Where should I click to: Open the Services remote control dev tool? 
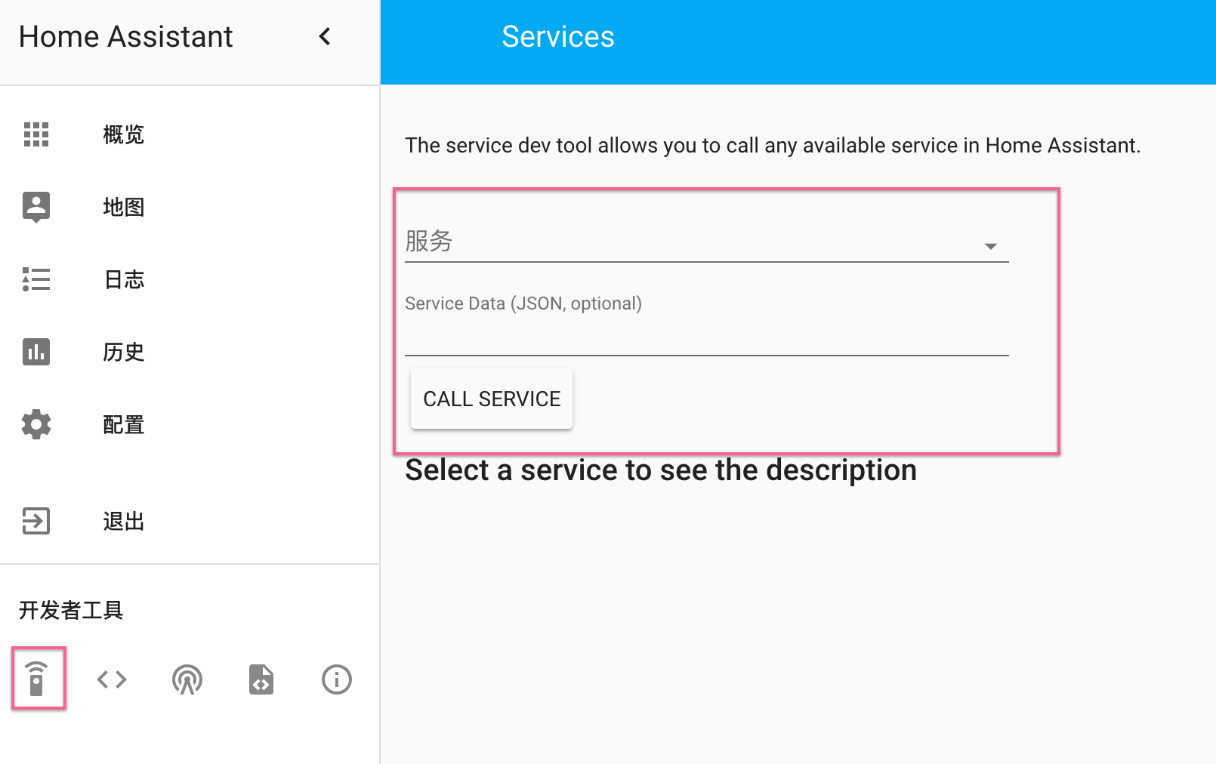pyautogui.click(x=36, y=679)
